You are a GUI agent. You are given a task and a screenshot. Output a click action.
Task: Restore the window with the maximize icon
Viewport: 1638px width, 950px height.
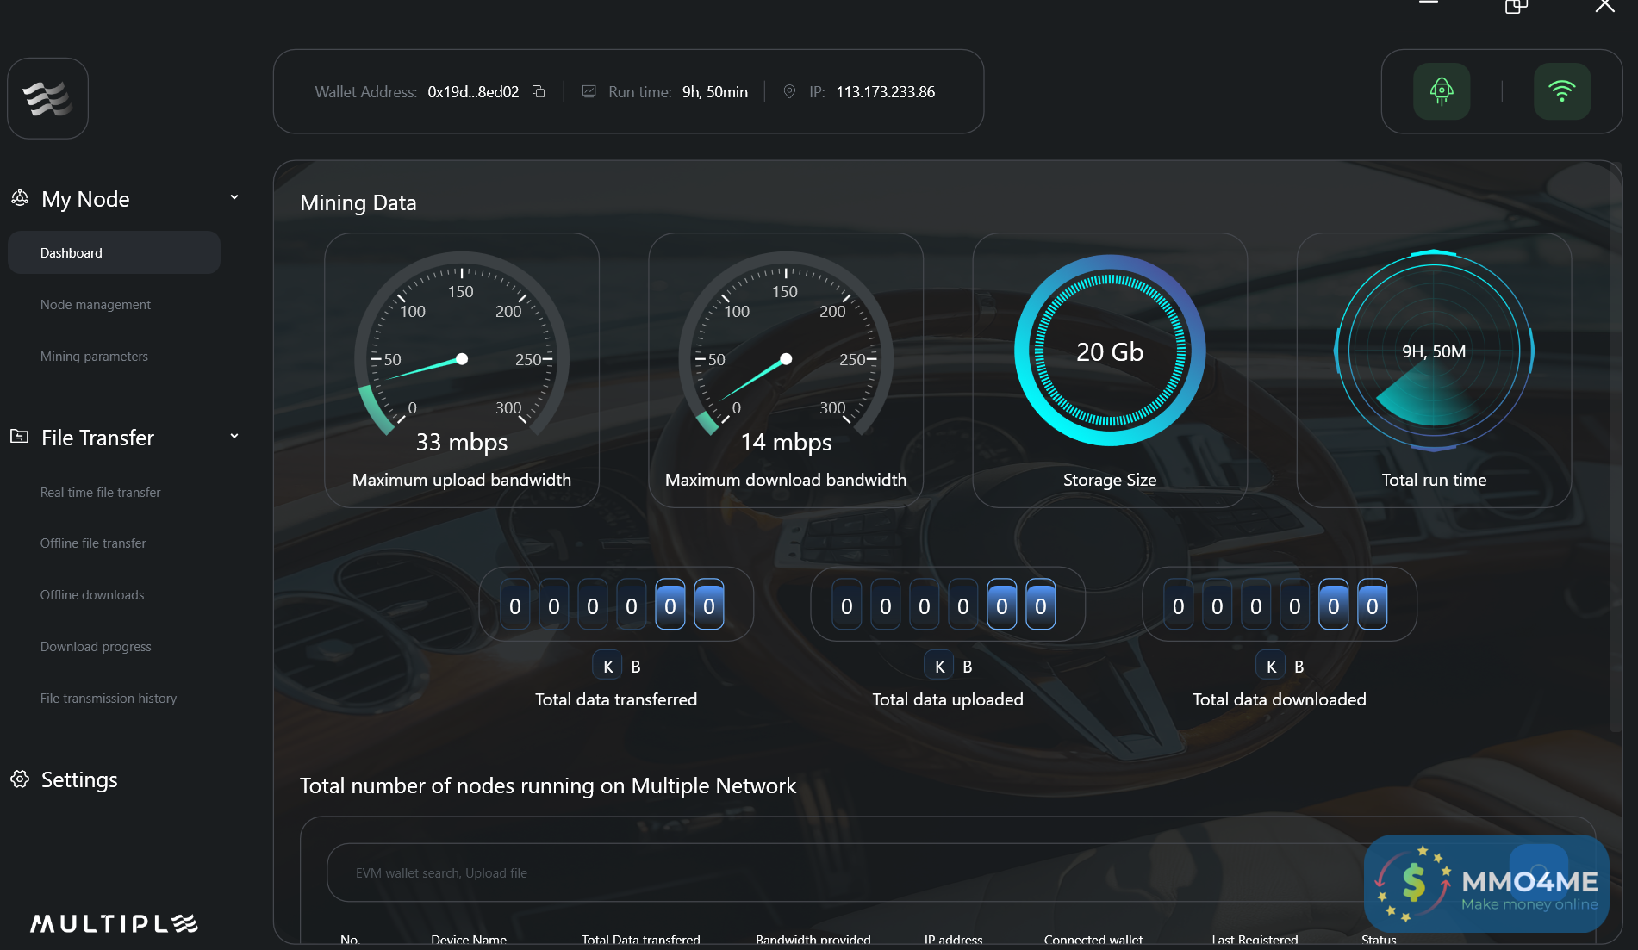click(x=1517, y=5)
